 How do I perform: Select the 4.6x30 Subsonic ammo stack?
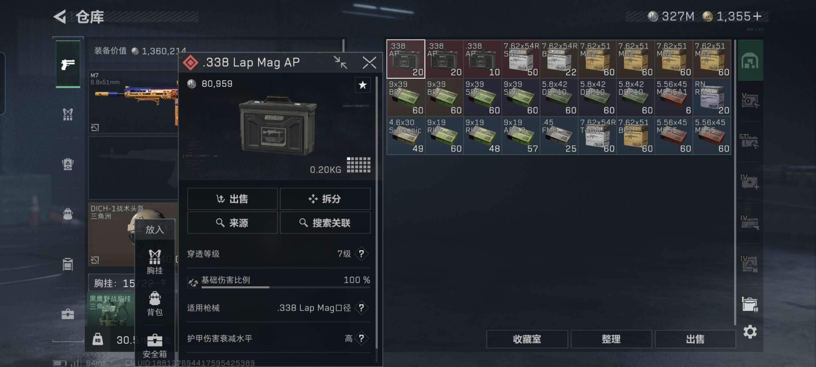[x=406, y=135]
